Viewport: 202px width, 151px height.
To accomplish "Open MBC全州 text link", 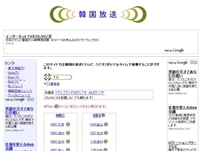I will (x=57, y=142).
